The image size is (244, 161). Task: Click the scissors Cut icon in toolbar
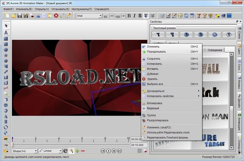(x=38, y=16)
